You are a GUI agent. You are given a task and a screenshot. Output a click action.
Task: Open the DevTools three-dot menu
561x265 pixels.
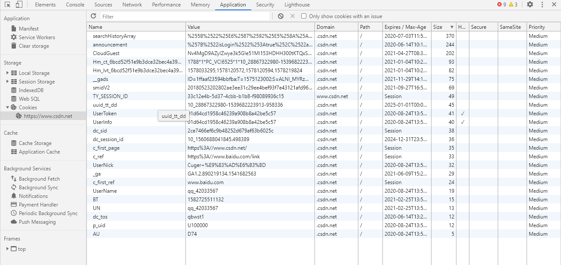542,5
